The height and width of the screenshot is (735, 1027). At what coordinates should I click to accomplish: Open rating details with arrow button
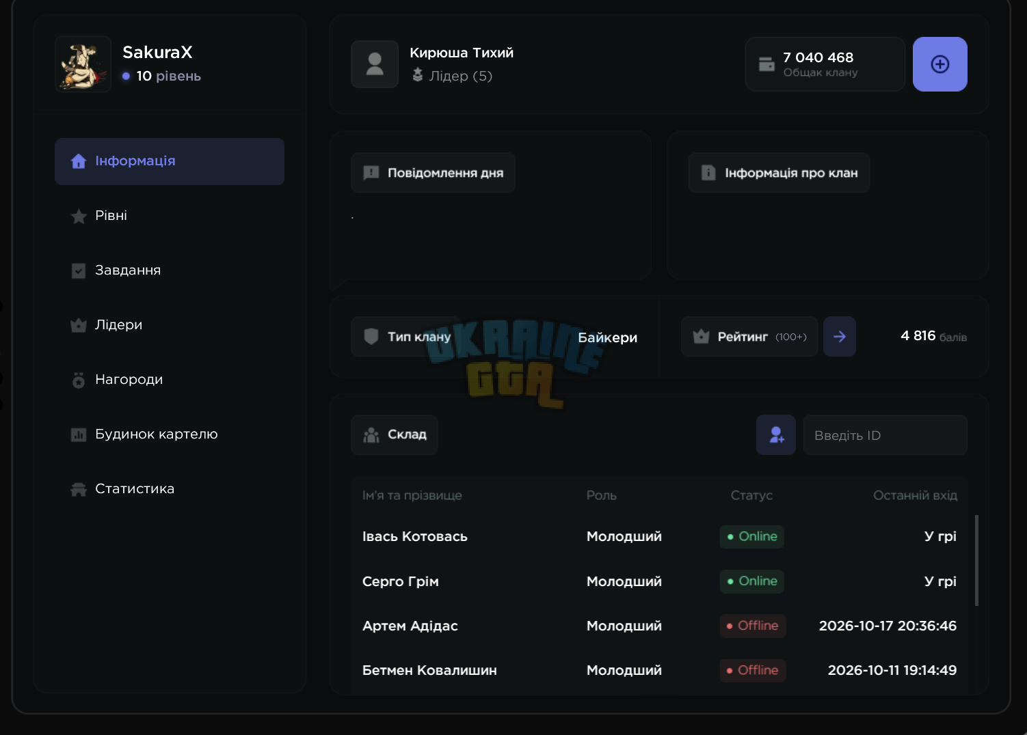coord(840,336)
